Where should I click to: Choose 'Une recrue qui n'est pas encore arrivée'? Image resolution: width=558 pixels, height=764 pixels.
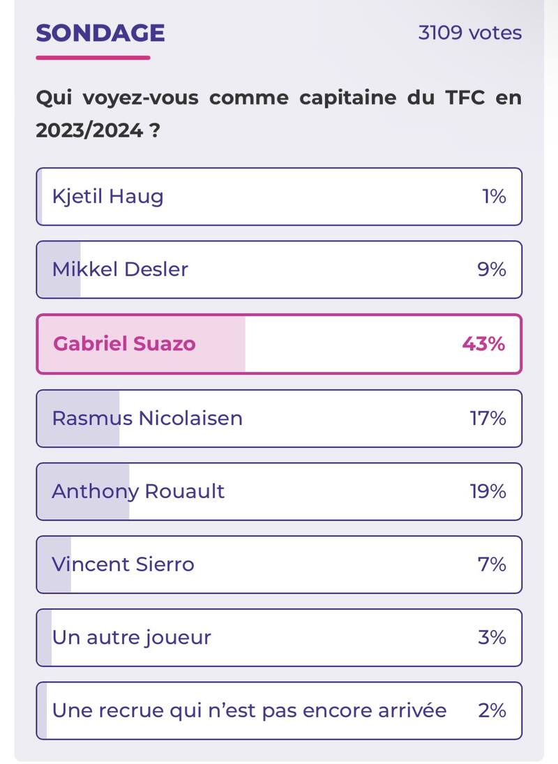coord(279,711)
